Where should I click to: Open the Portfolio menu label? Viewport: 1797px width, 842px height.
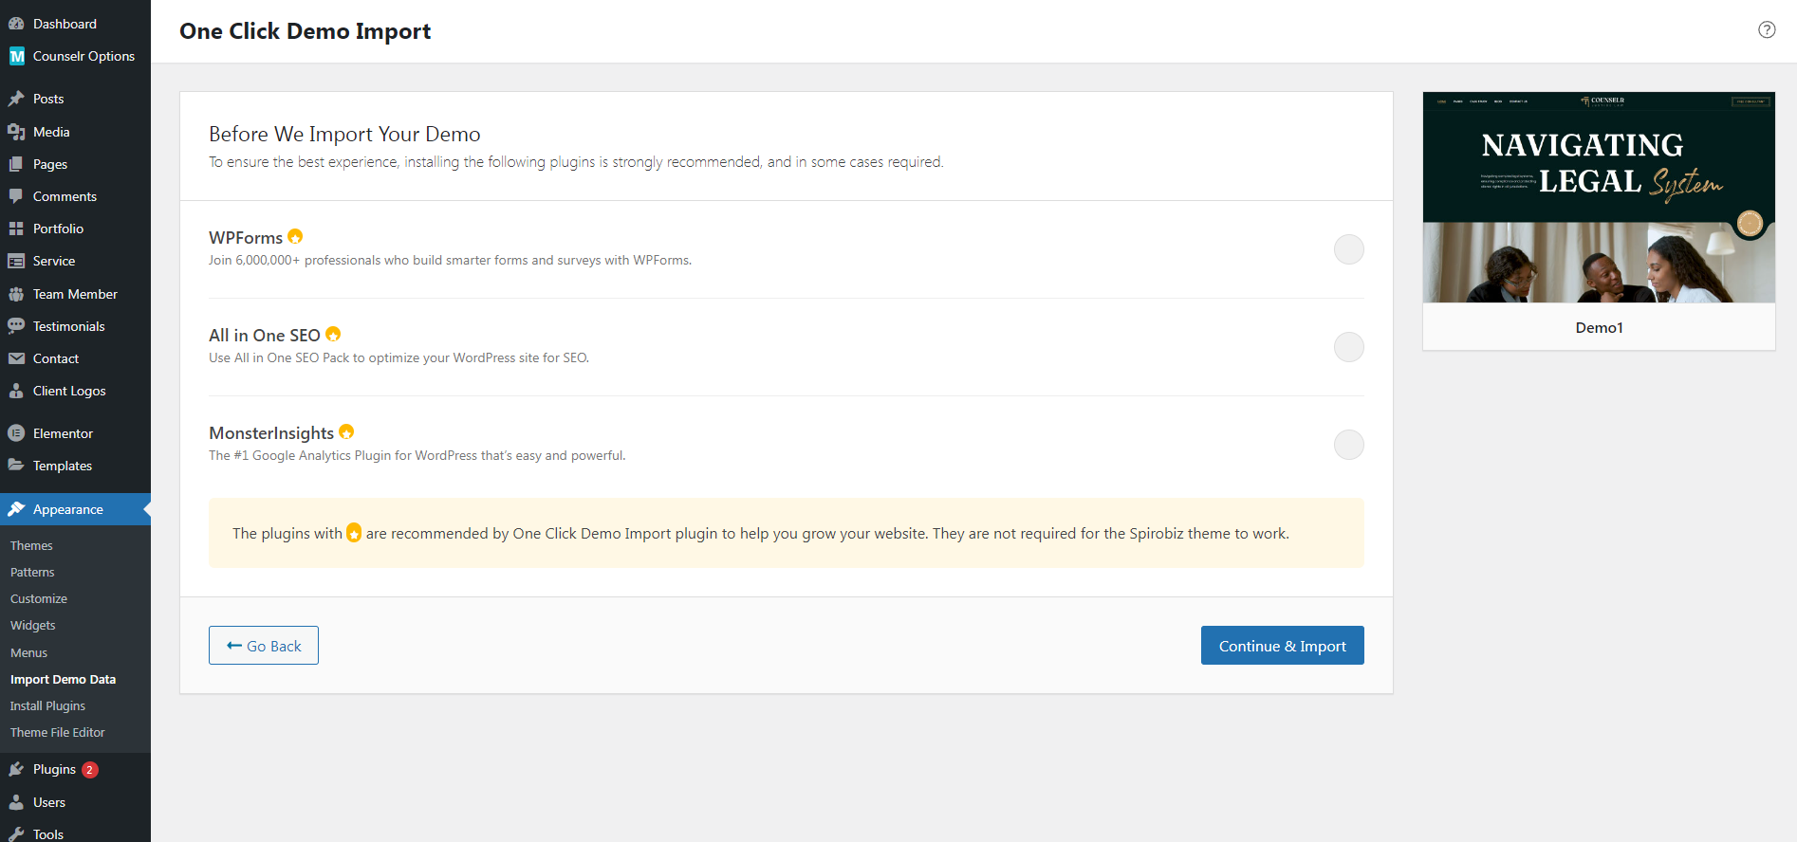(58, 229)
